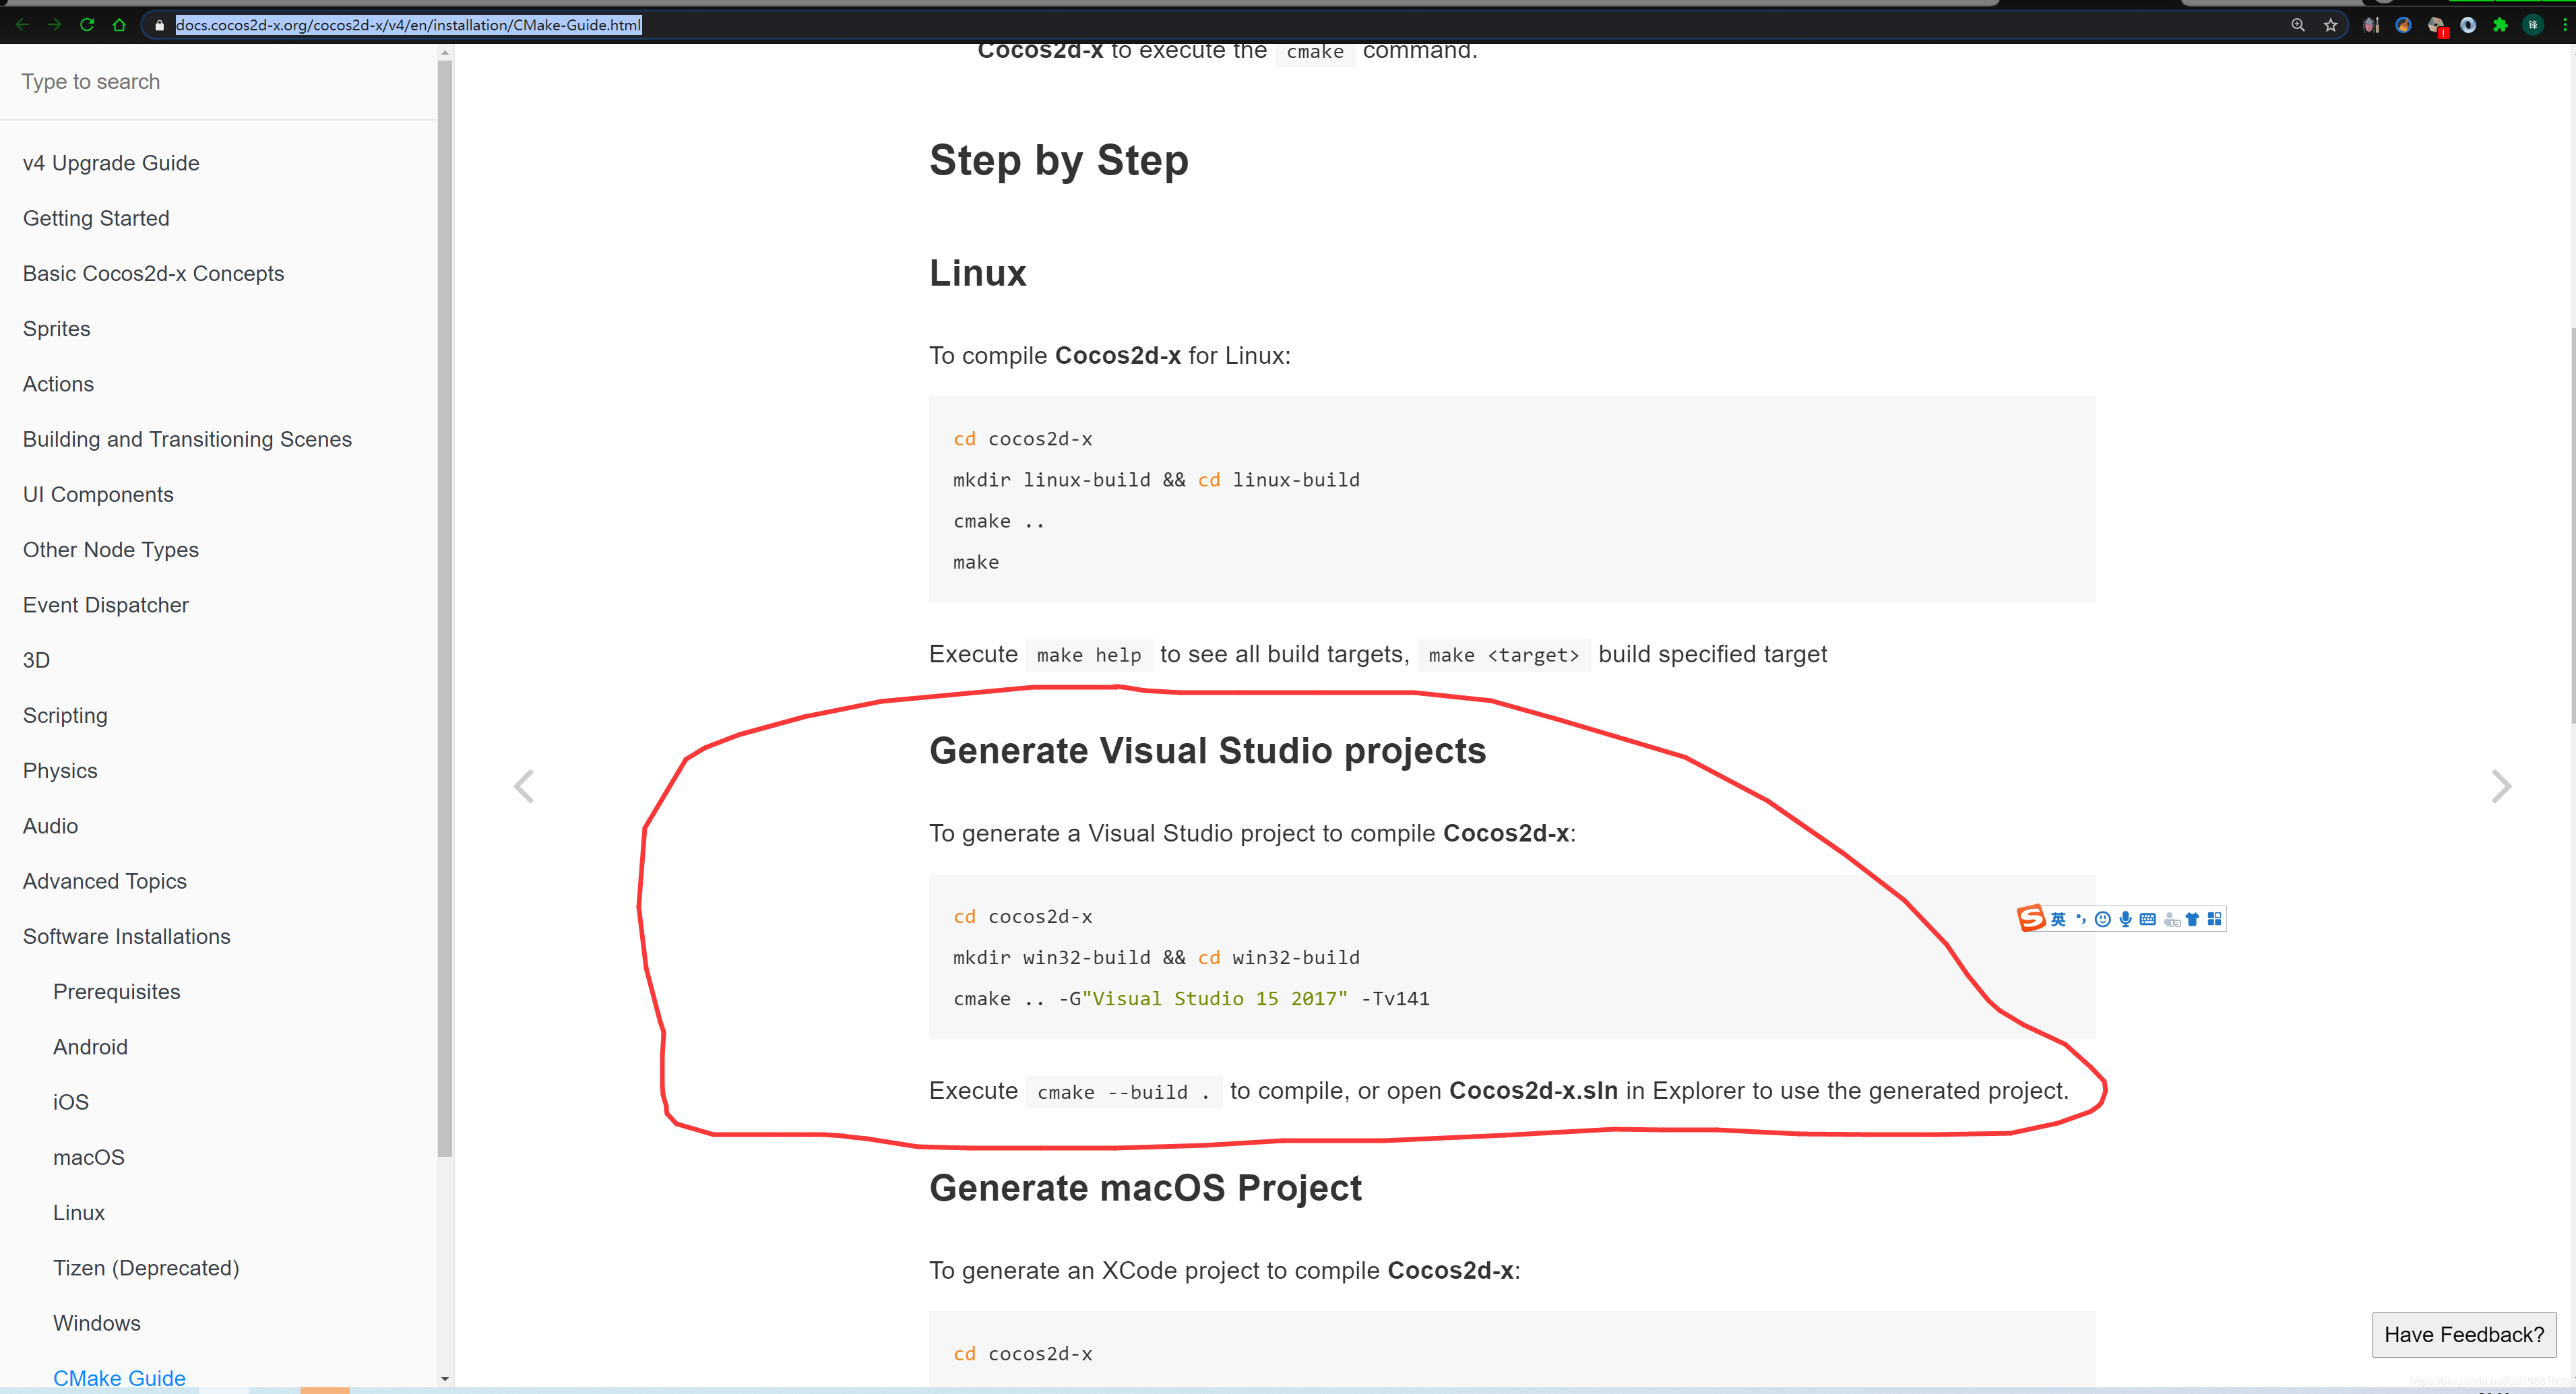The width and height of the screenshot is (2576, 1394).
Task: Click the 'make help' inline code
Action: click(x=1089, y=655)
